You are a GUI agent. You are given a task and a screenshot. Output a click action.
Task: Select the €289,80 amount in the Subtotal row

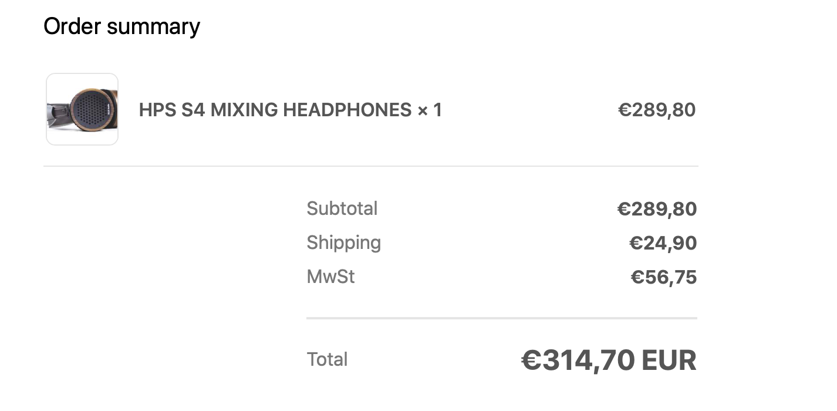(x=656, y=209)
